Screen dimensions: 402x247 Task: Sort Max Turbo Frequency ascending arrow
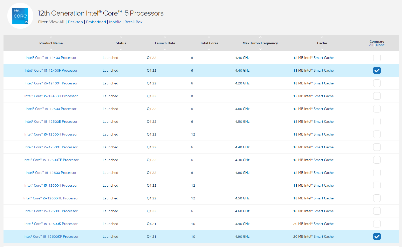(x=260, y=37)
